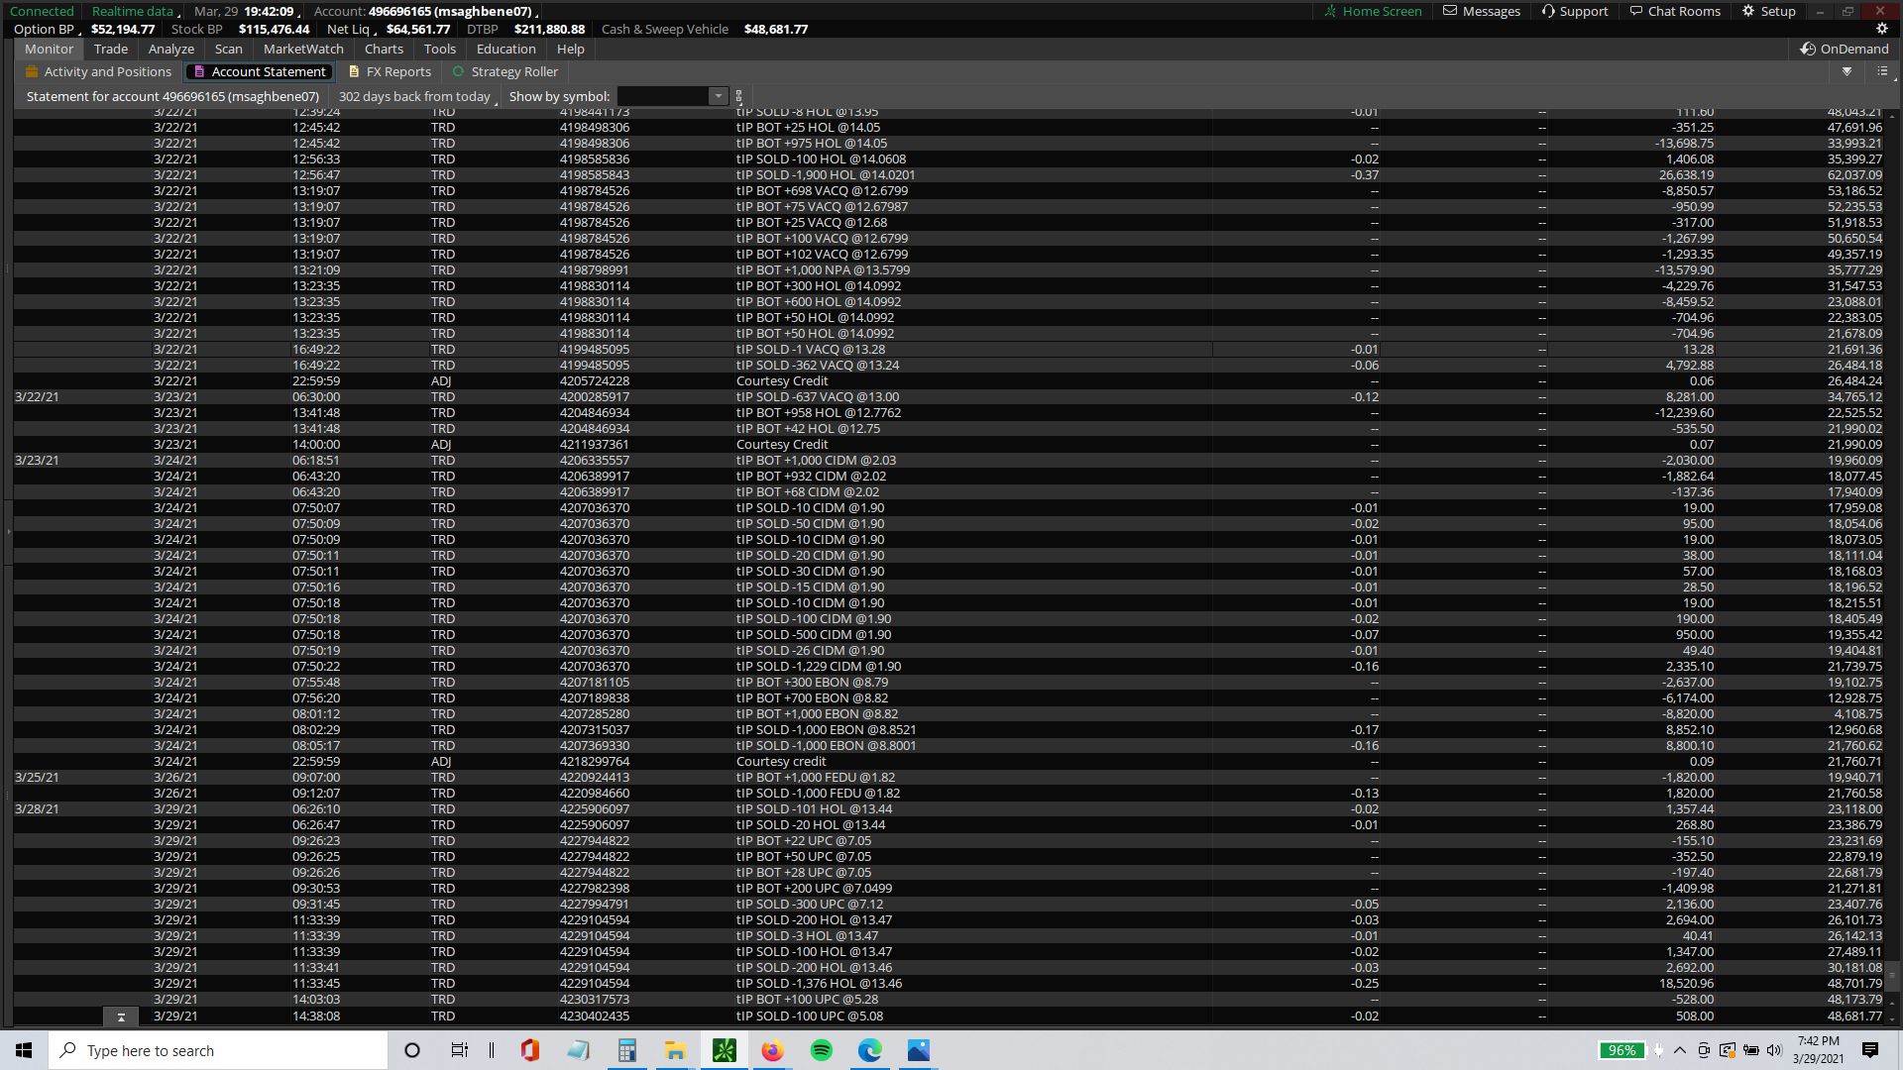Expand the double-arrow dropdown near the list icon
The image size is (1903, 1070).
pos(1847,71)
